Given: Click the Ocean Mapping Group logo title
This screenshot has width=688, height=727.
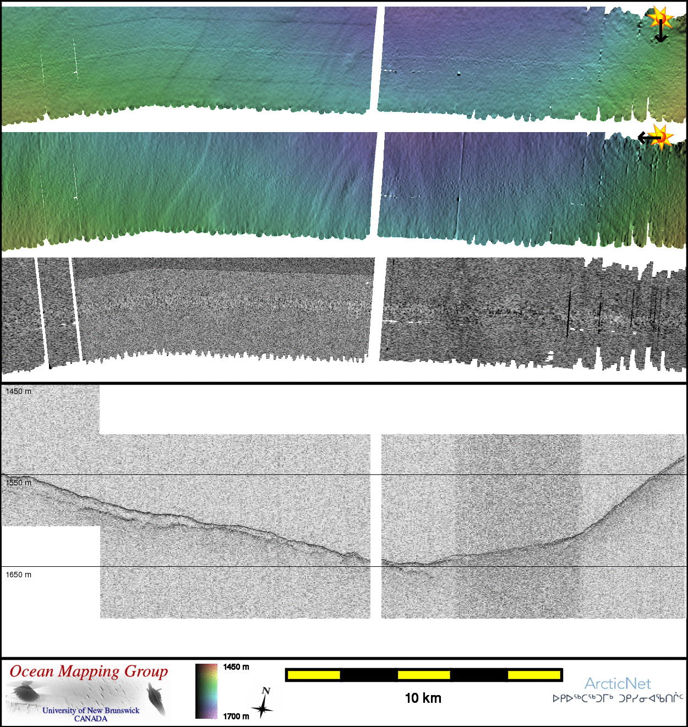Looking at the screenshot, I should (89, 672).
